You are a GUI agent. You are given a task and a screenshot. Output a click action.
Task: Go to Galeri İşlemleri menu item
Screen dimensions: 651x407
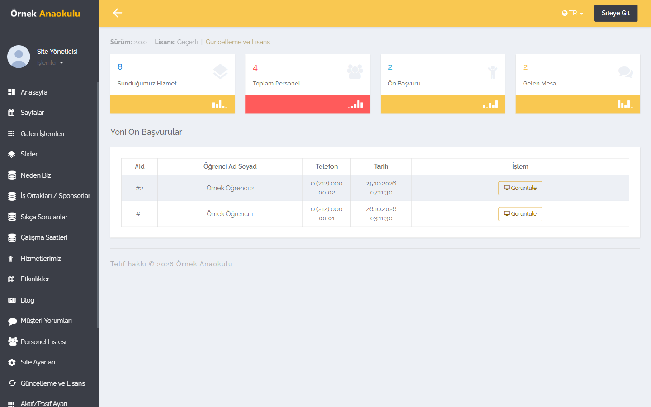click(42, 134)
